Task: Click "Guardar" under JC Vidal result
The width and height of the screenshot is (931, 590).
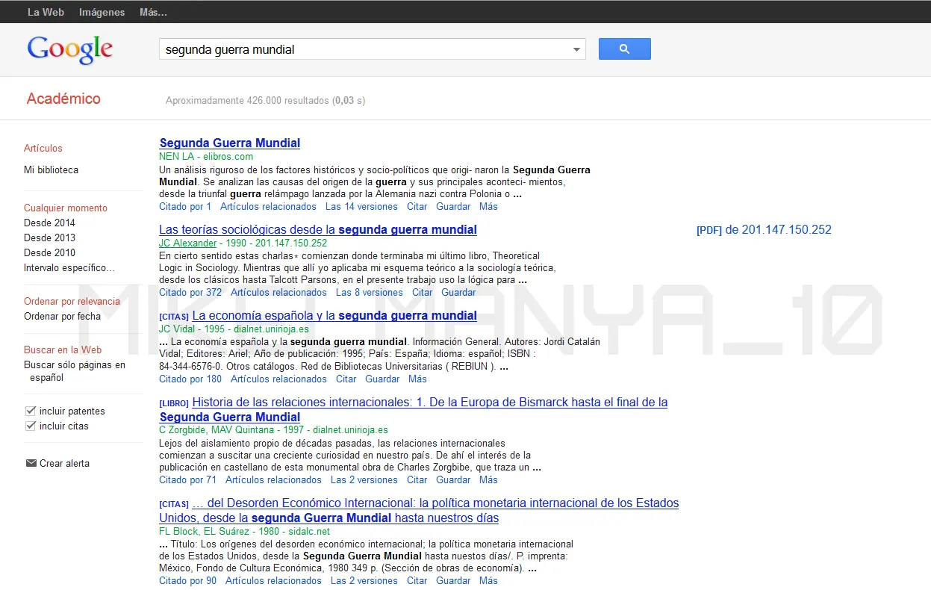Action: tap(383, 379)
